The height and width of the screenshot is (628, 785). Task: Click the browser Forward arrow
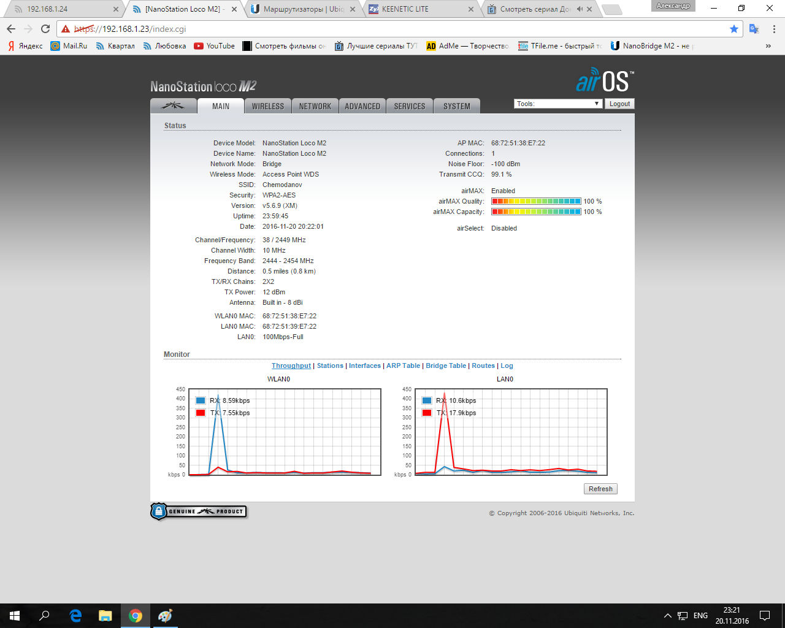(28, 29)
